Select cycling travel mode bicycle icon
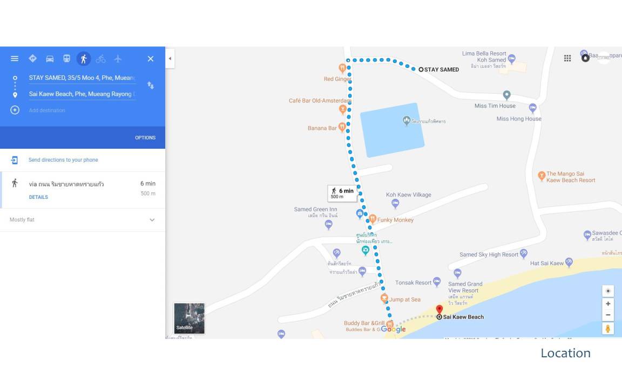The image size is (622, 388). pos(101,59)
